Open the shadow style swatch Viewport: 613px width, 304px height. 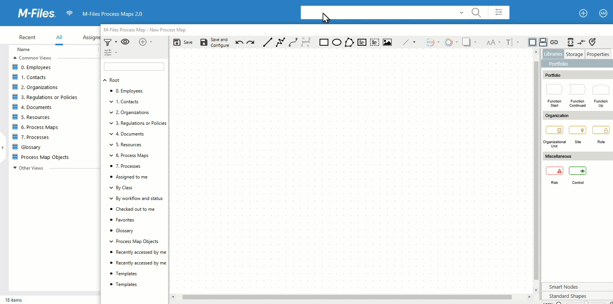[466, 42]
